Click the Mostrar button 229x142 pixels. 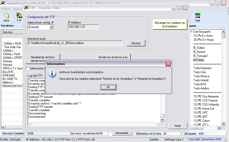tap(136, 43)
